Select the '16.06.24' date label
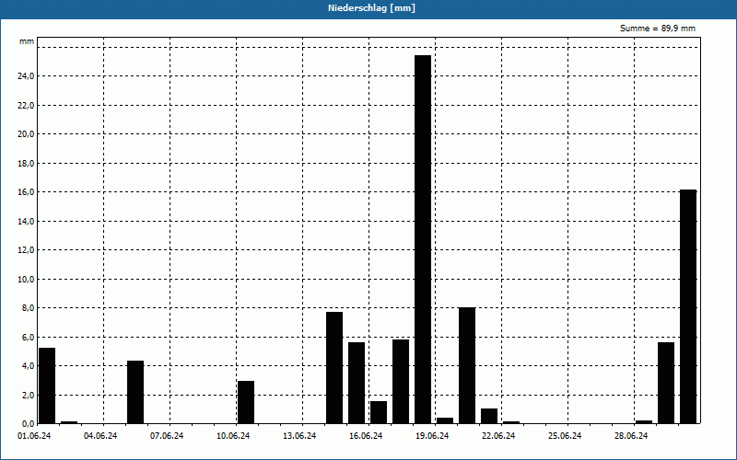This screenshot has height=460, width=737. tap(366, 436)
